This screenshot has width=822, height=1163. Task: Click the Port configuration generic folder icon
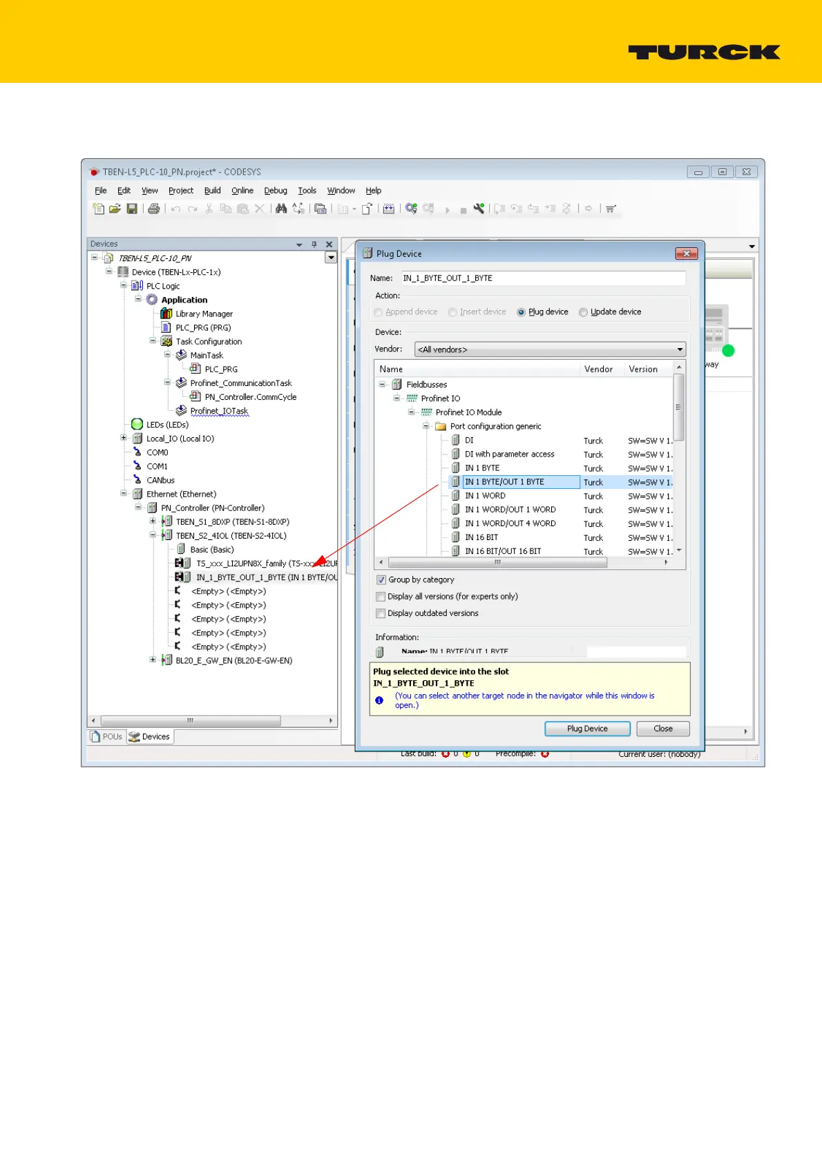pos(441,426)
